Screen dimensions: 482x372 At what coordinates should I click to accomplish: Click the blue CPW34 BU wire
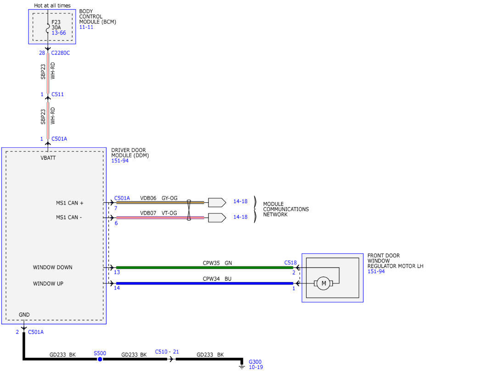204,283
